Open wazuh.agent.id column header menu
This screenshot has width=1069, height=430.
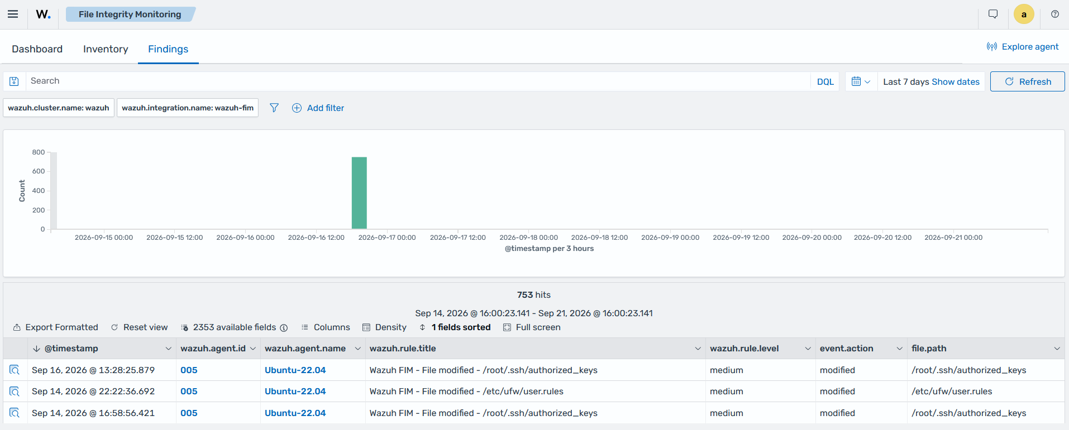coord(253,349)
